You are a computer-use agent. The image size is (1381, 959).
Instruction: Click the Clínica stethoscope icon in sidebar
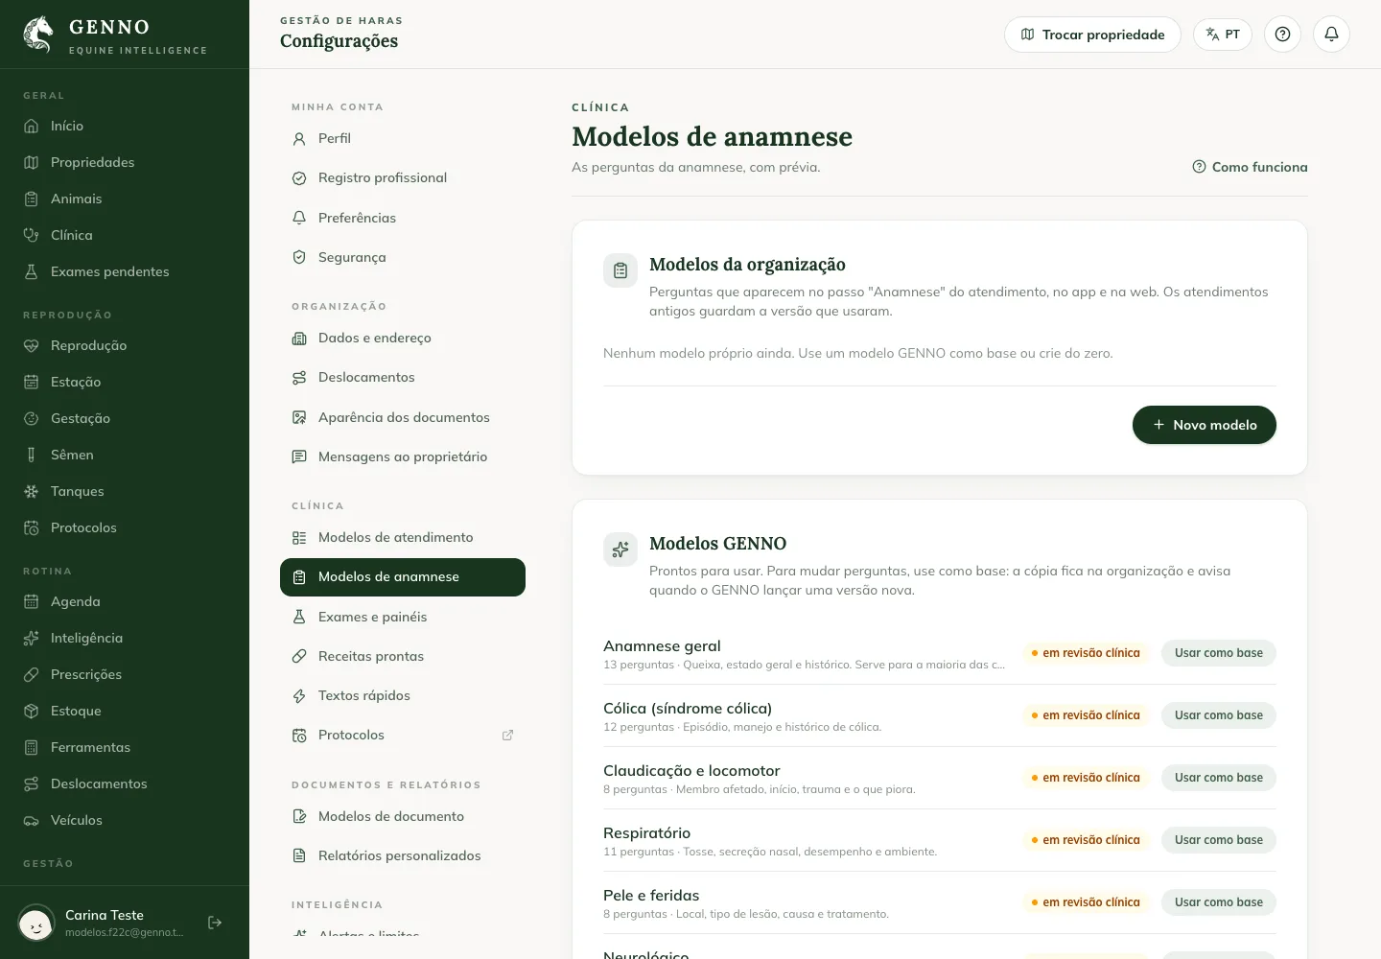tap(32, 235)
